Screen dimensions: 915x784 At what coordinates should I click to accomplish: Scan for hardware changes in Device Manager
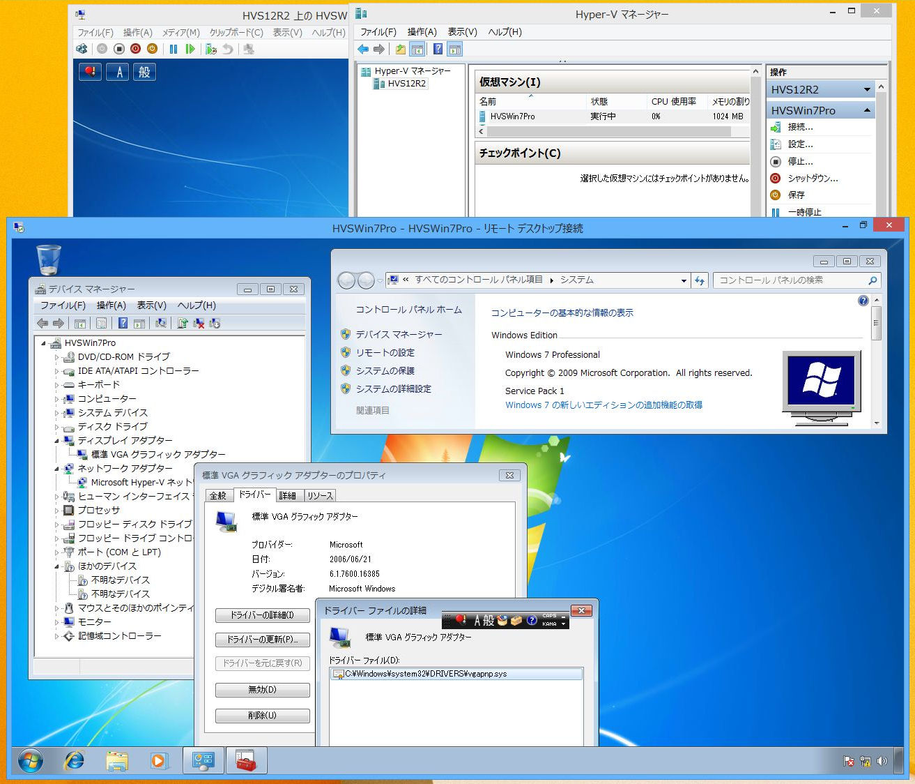click(161, 324)
